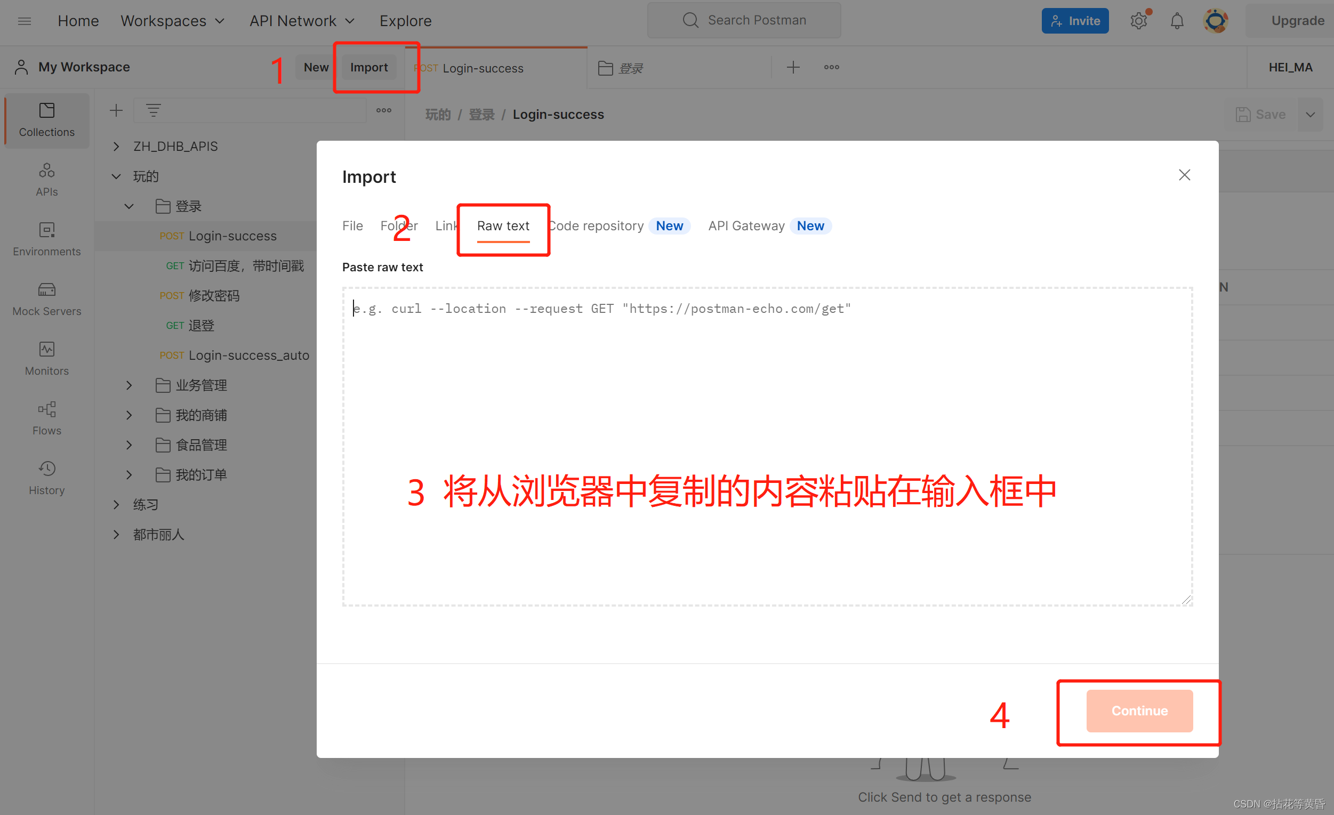The width and height of the screenshot is (1334, 815).
Task: Click the Continue button
Action: [1139, 711]
